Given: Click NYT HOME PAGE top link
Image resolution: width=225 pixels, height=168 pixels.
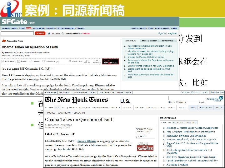Looking at the screenshot, I should pos(50,93).
